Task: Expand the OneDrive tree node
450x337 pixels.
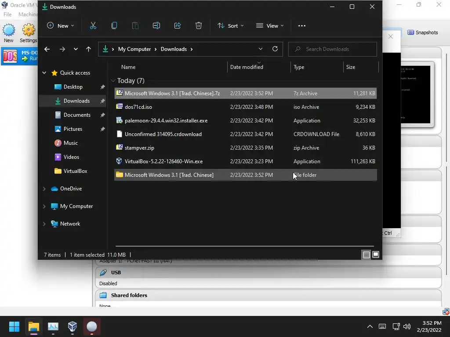Action: [x=44, y=189]
